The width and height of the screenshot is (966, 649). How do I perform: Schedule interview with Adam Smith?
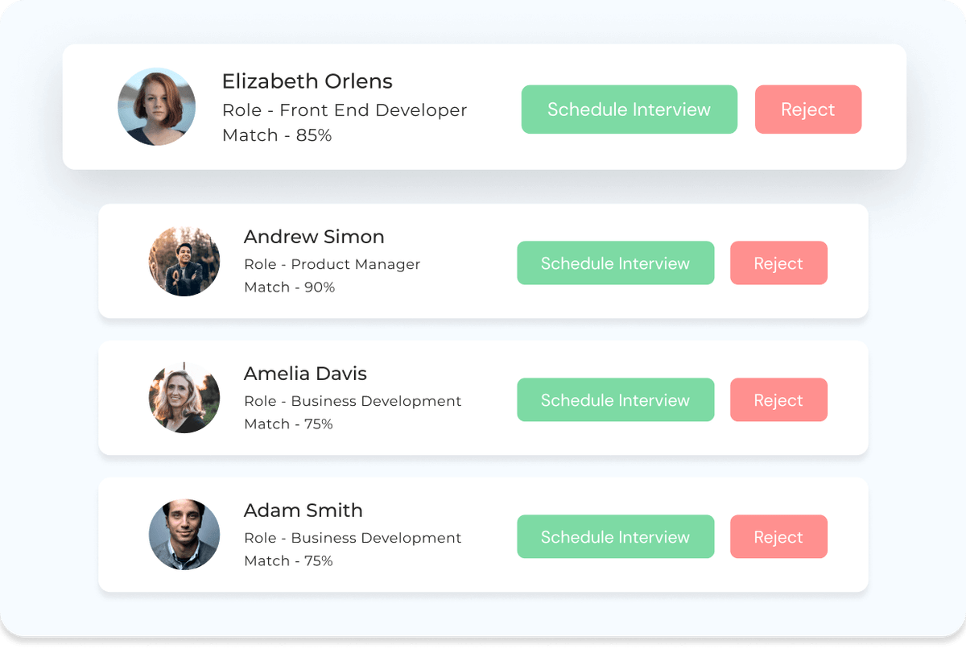point(616,537)
